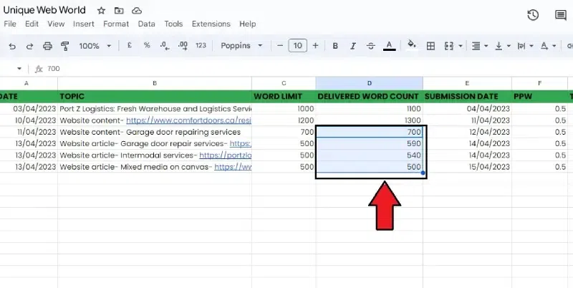
Task: Open fill color bucket
Action: point(412,44)
